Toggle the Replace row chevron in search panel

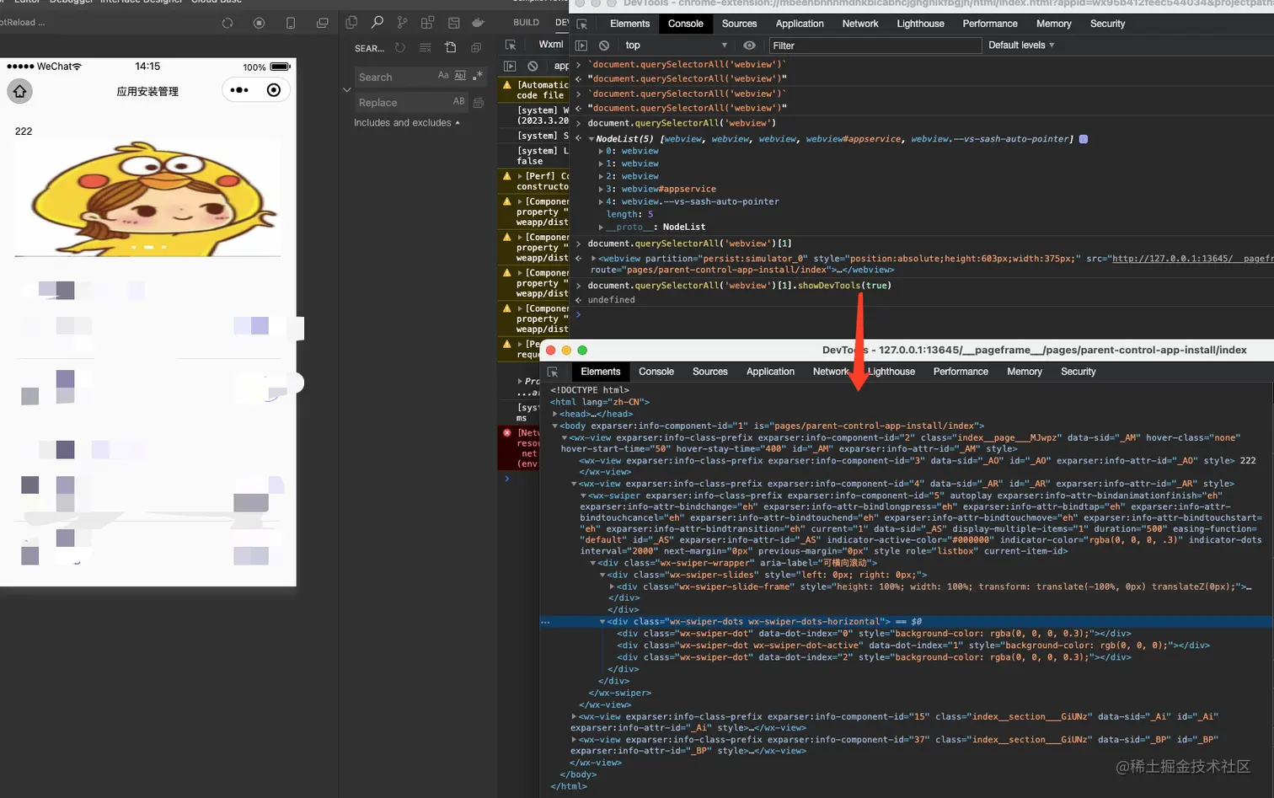point(346,89)
